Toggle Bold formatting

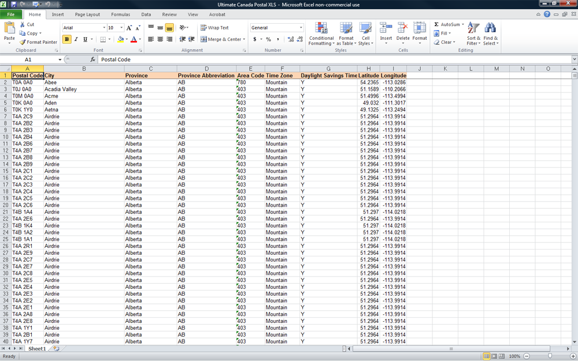click(66, 39)
